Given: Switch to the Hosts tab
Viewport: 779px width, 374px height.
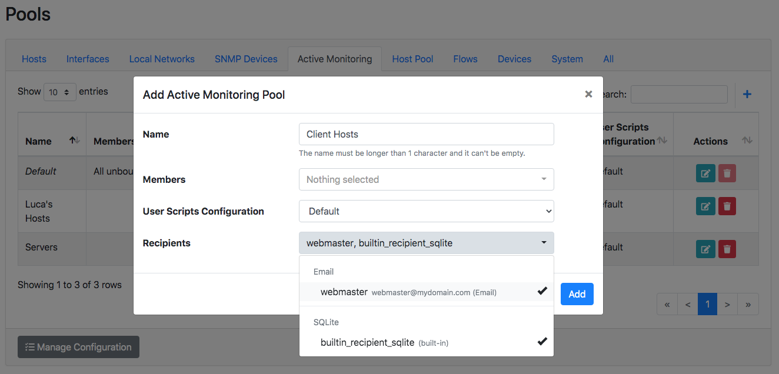Looking at the screenshot, I should click(x=34, y=59).
